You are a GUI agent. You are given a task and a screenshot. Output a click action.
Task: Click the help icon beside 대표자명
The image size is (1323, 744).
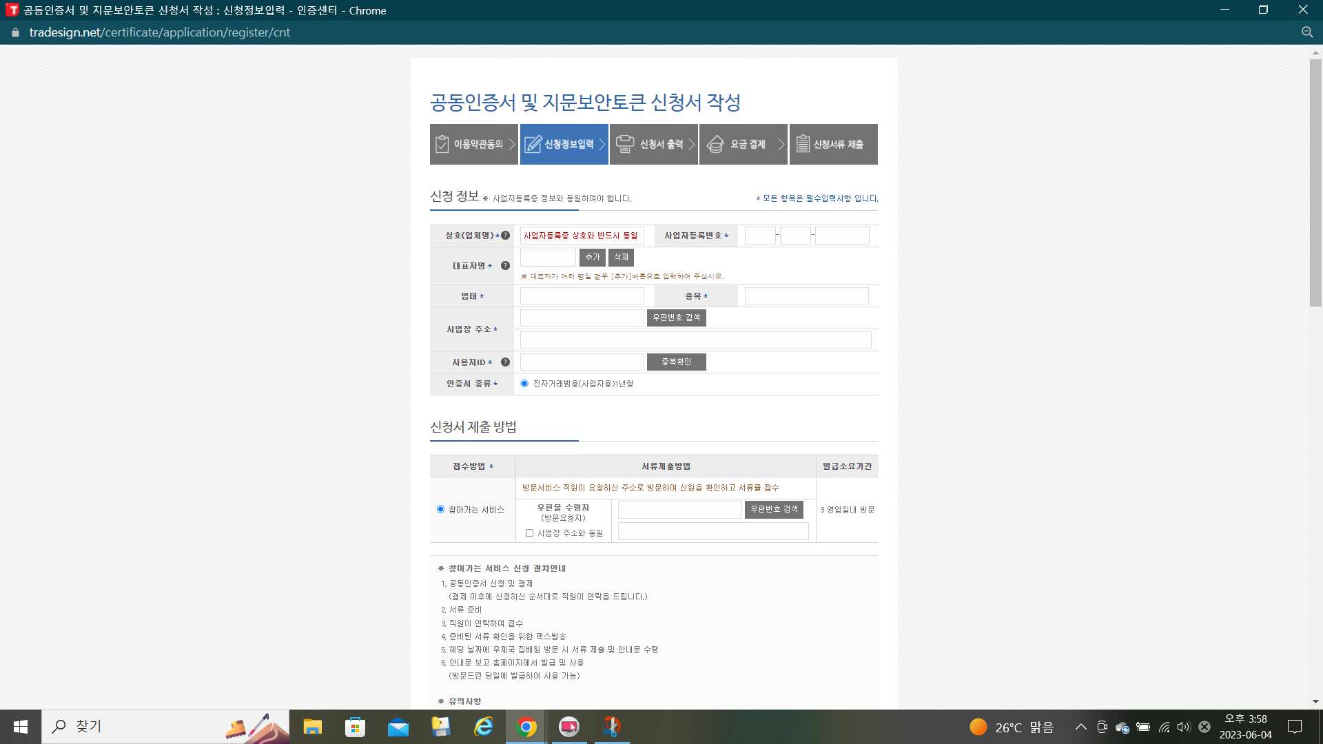[505, 266]
